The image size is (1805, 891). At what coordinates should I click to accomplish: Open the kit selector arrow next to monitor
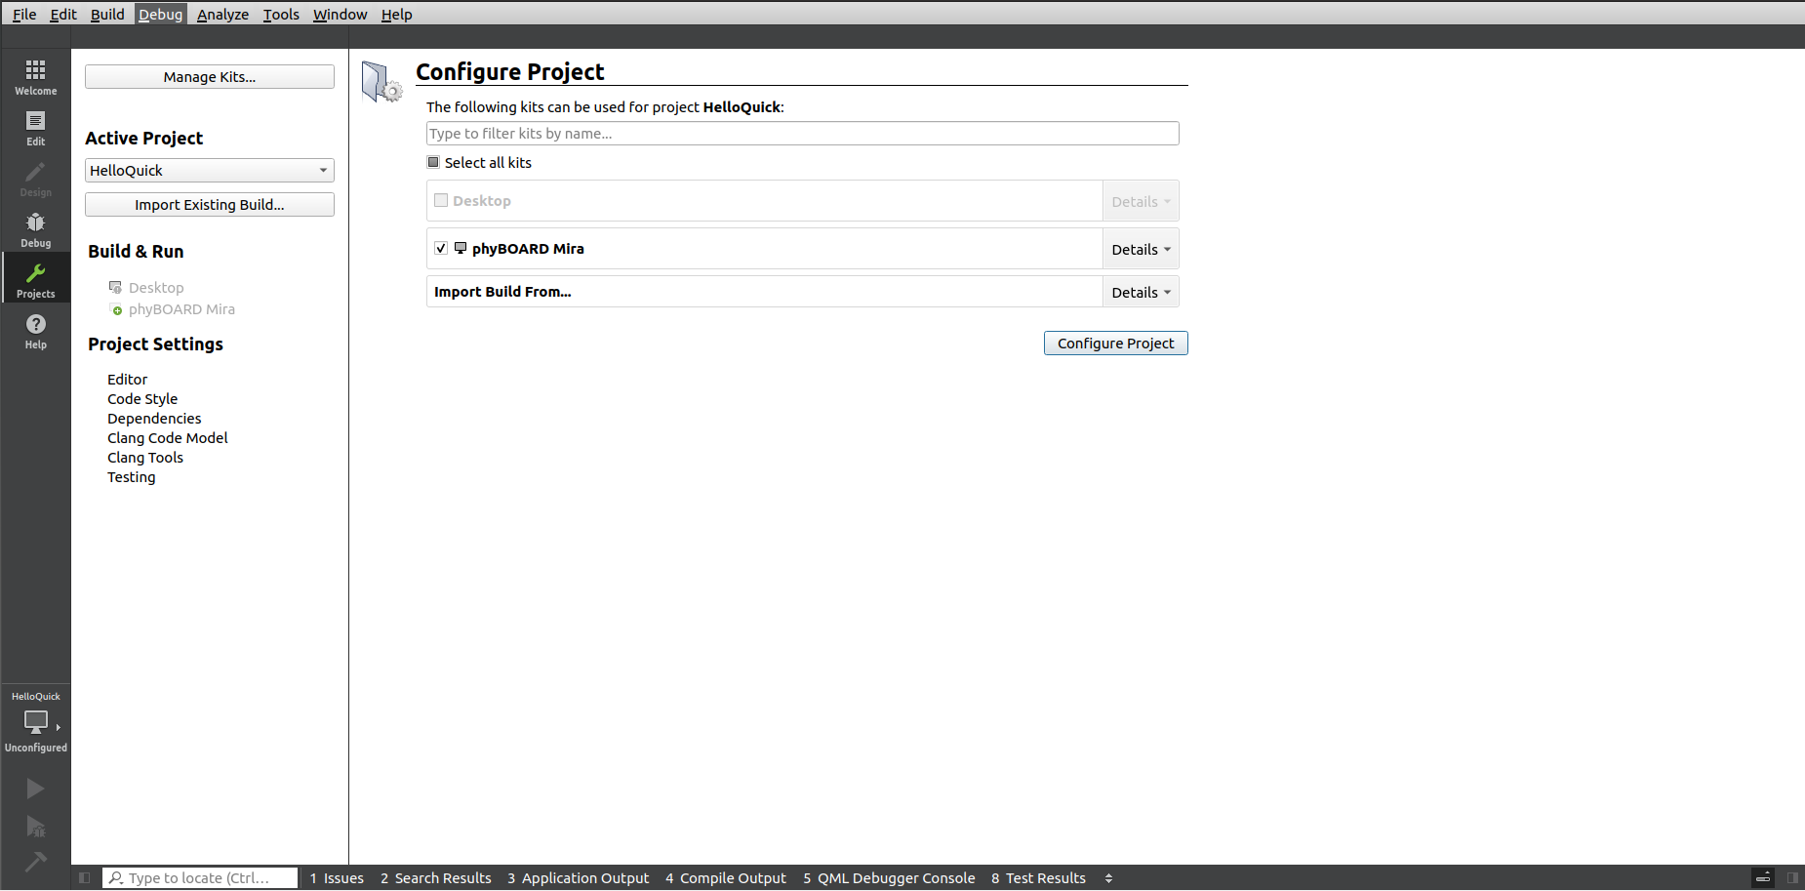point(59,726)
